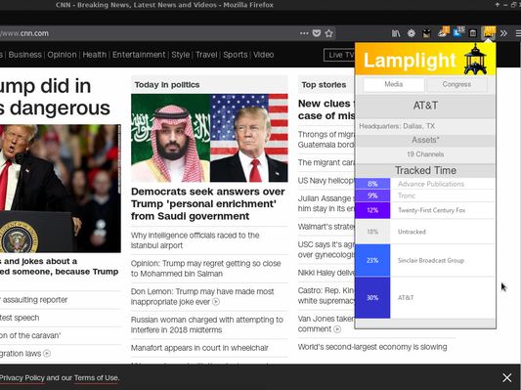The image size is (521, 390).
Task: Open the Terms of Use link
Action: (96, 378)
